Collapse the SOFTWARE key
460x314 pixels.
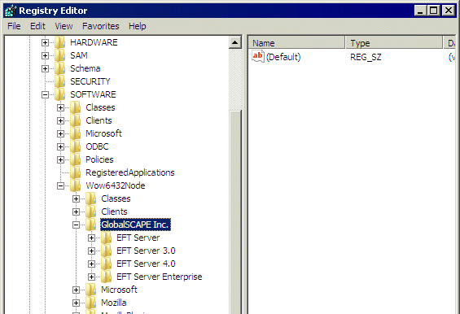45,94
